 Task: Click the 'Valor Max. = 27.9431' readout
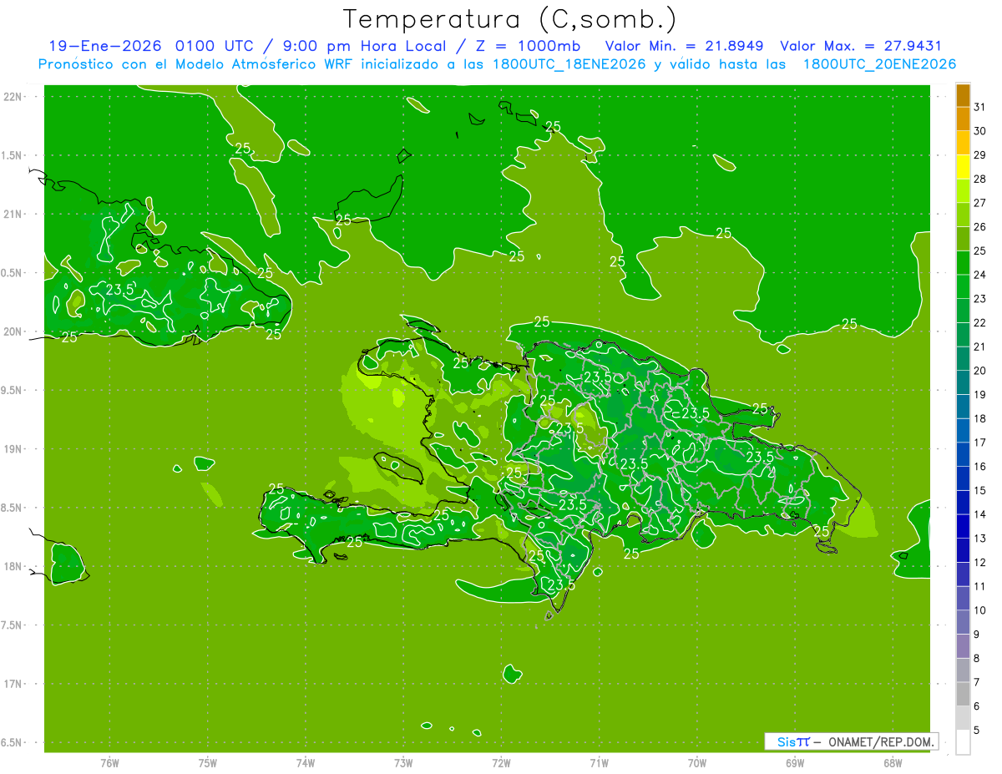(861, 46)
